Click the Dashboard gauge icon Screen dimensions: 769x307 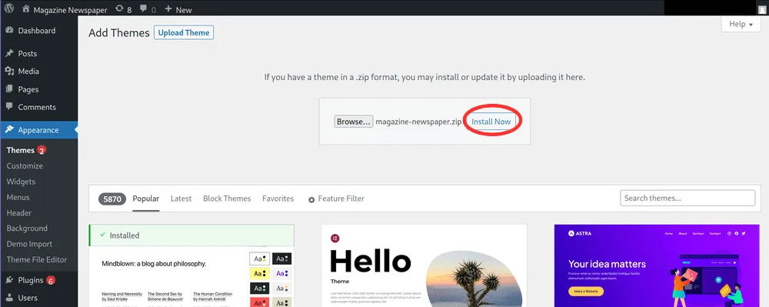(8, 31)
